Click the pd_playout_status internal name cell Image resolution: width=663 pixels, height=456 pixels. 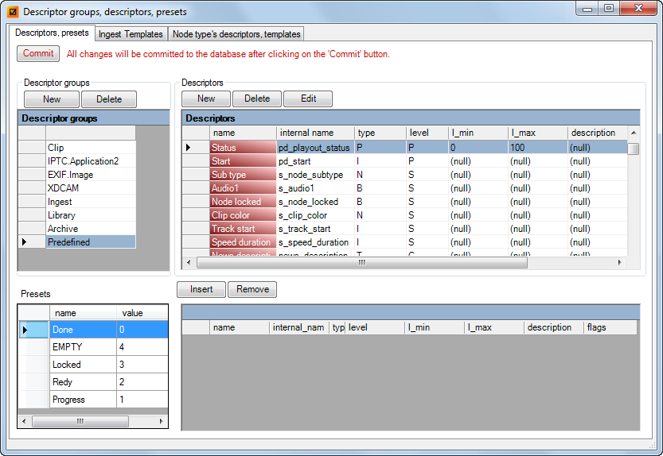pyautogui.click(x=315, y=147)
